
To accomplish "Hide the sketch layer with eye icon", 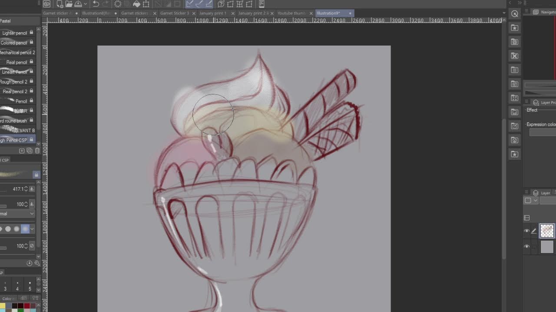I will [x=526, y=231].
